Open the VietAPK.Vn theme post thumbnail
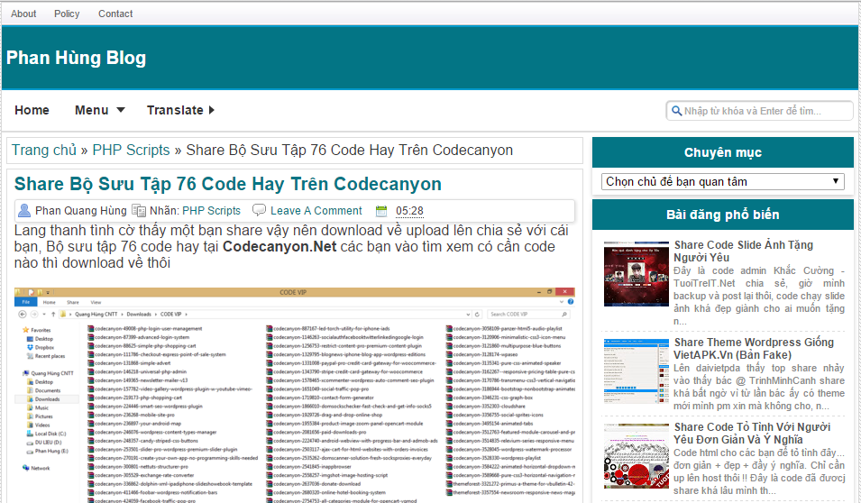 coord(637,371)
